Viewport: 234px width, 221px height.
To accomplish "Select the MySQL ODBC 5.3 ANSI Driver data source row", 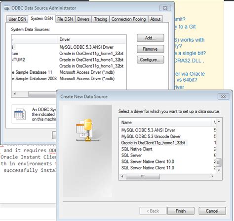I will pos(68,47).
